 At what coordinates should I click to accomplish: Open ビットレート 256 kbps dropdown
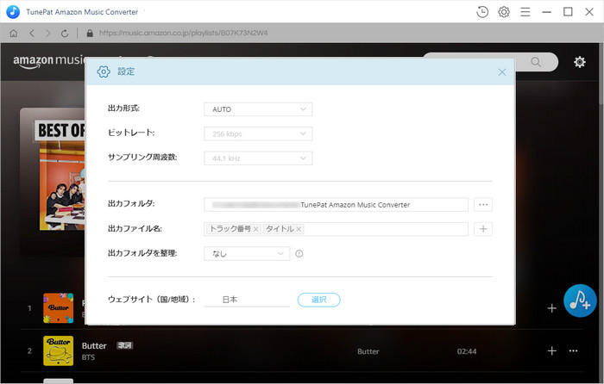pyautogui.click(x=258, y=133)
